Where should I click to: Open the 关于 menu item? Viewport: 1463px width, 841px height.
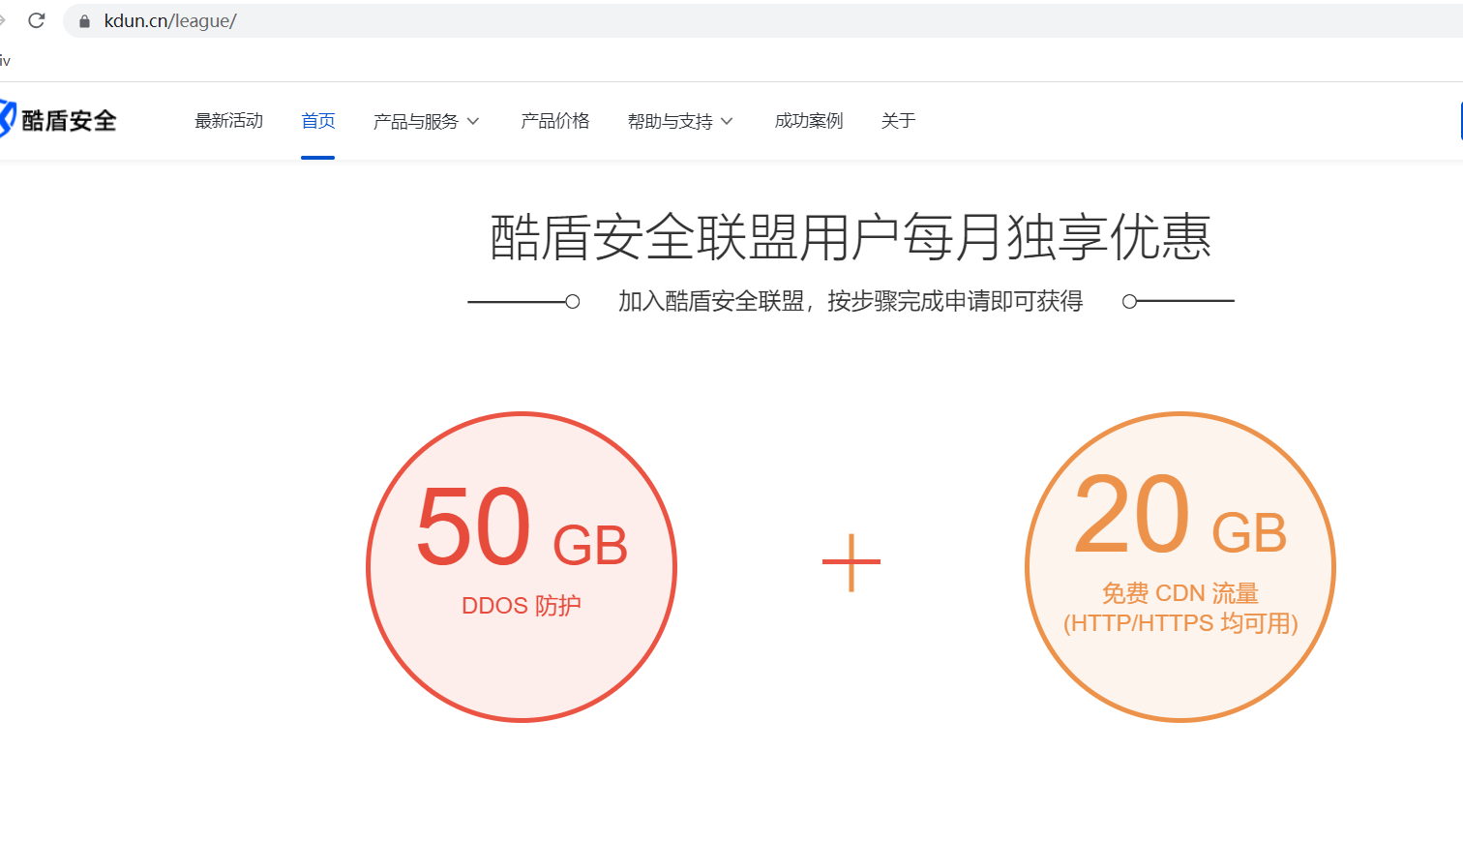click(898, 121)
